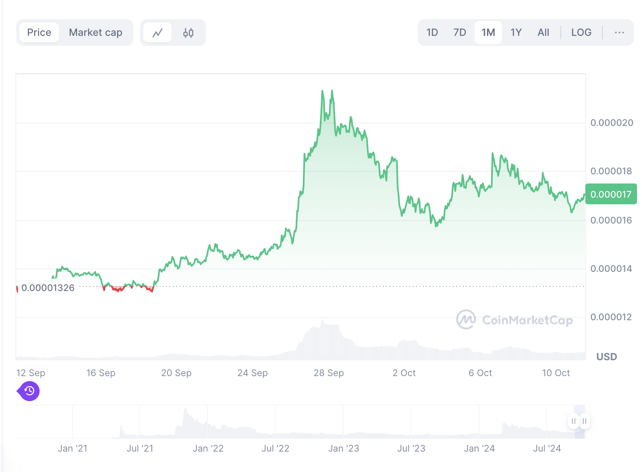Click the 0.000018 price axis label
642x472 pixels.
click(x=611, y=171)
